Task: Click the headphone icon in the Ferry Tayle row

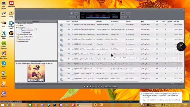Action: point(61,30)
